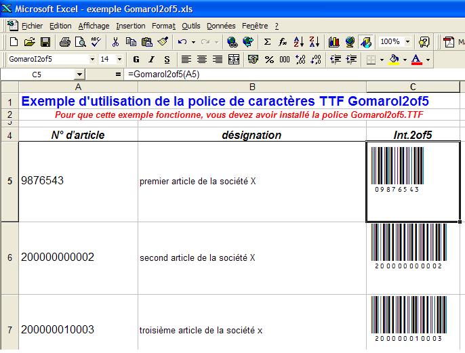Open the Outils menu
The height and width of the screenshot is (353, 465).
[191, 26]
